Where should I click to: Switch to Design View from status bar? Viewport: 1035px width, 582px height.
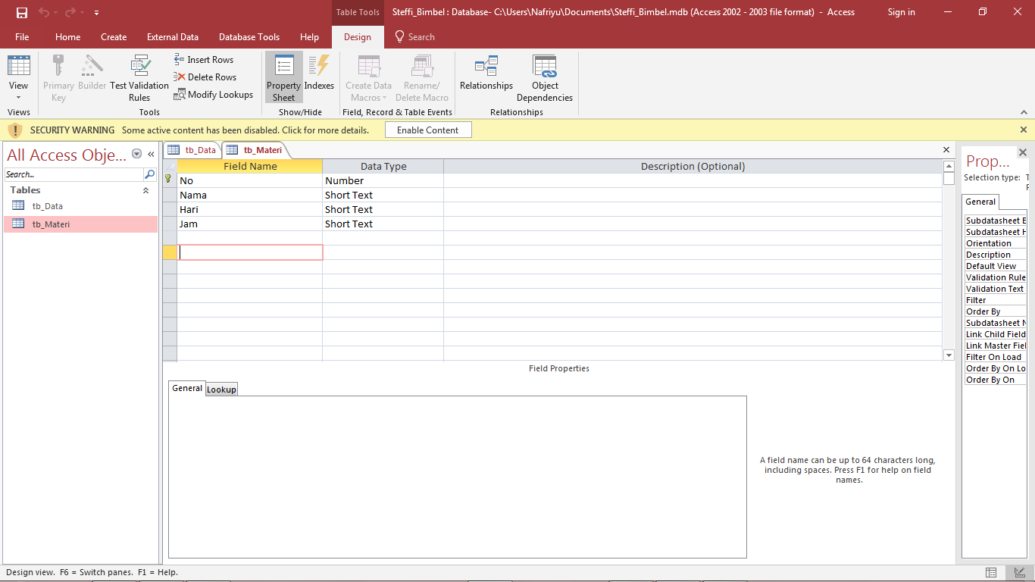(x=1018, y=572)
